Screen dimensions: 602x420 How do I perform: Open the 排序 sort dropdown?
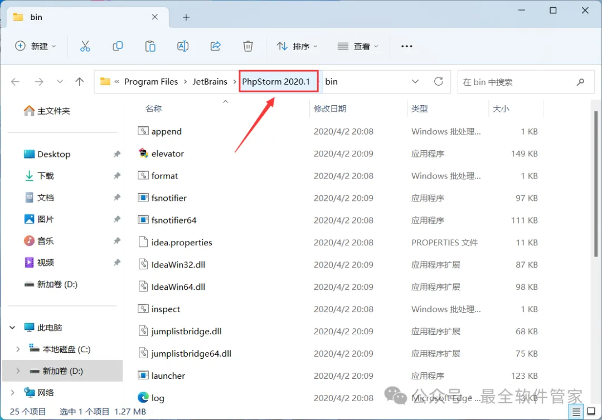click(297, 46)
